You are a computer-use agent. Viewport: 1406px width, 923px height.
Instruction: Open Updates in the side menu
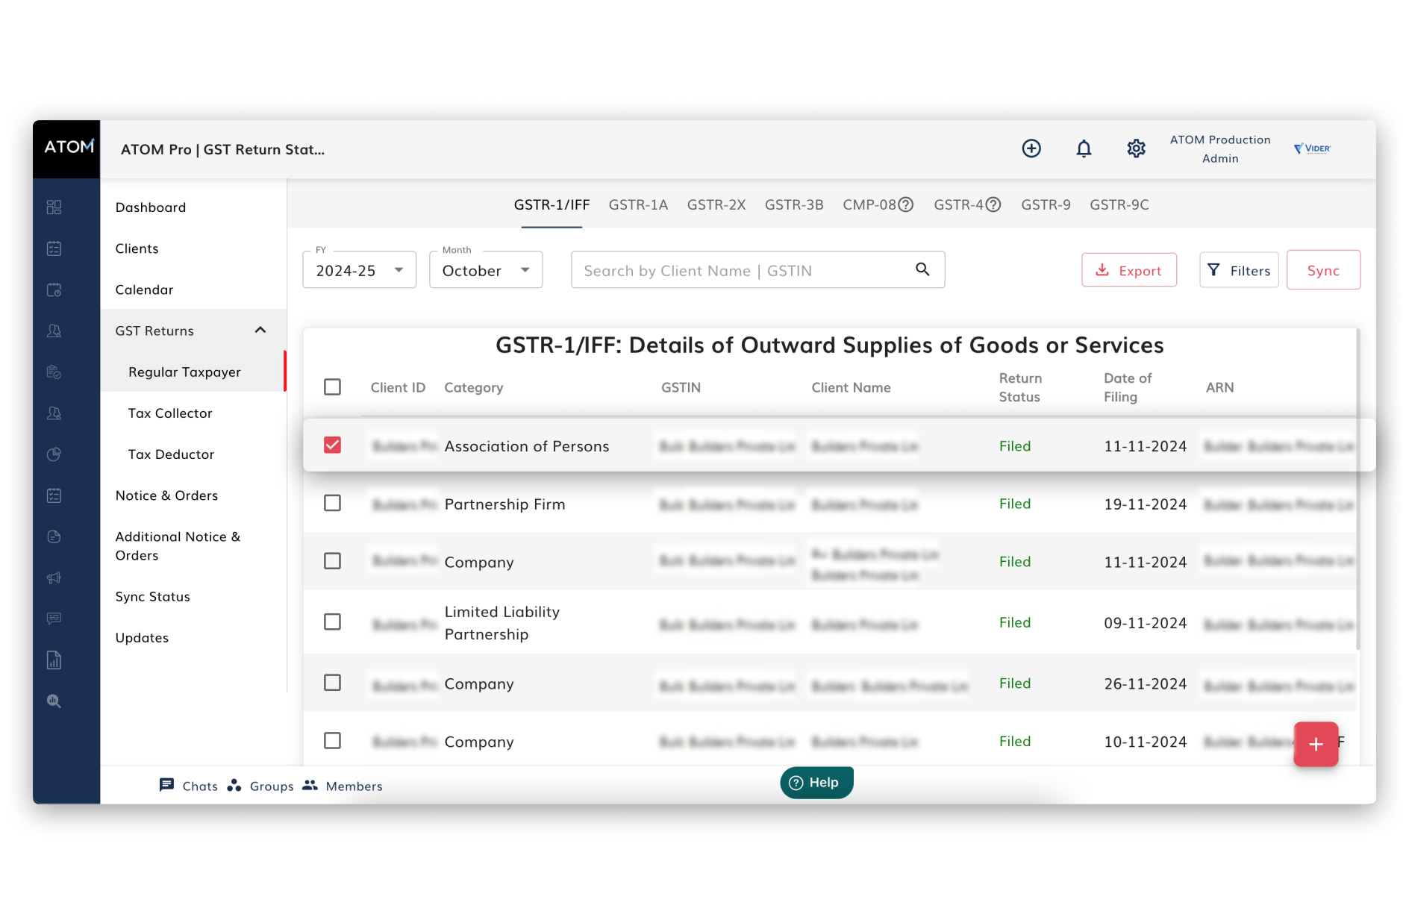point(142,637)
